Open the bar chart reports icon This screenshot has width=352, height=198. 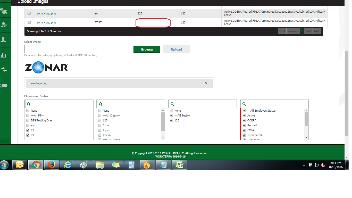click(x=4, y=55)
